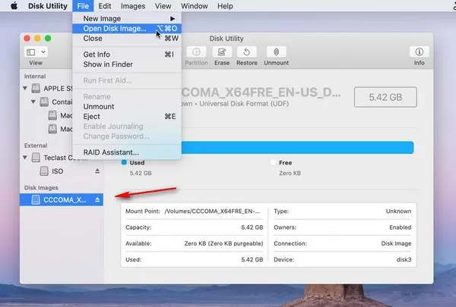Choose Get Info from the File menu
Screen dimensions: 456x307
(127, 55)
